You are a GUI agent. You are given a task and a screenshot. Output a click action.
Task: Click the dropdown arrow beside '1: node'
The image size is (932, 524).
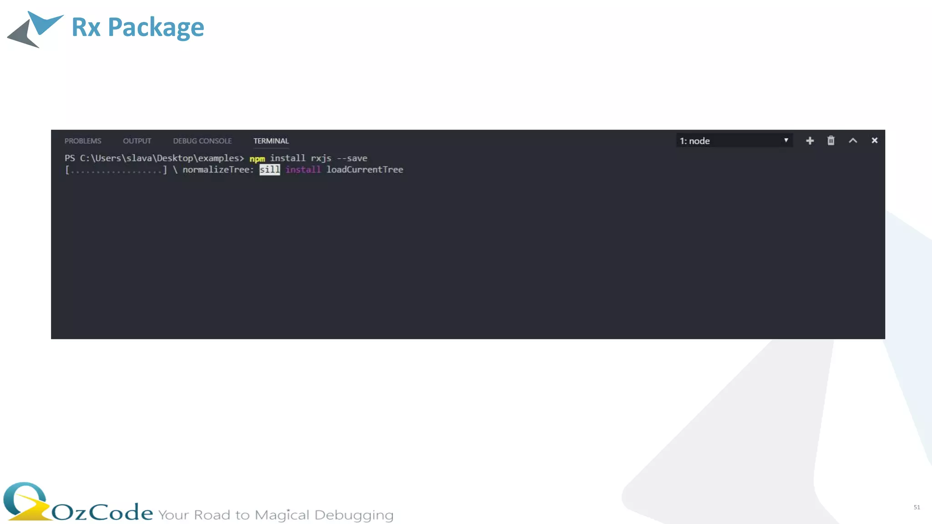pos(786,141)
